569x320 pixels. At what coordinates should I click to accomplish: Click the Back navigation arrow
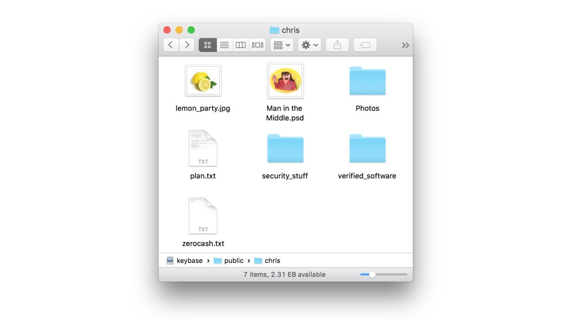coord(171,45)
